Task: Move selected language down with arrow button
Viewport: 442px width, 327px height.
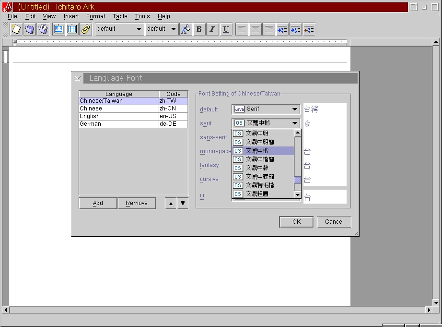Action: [183, 203]
